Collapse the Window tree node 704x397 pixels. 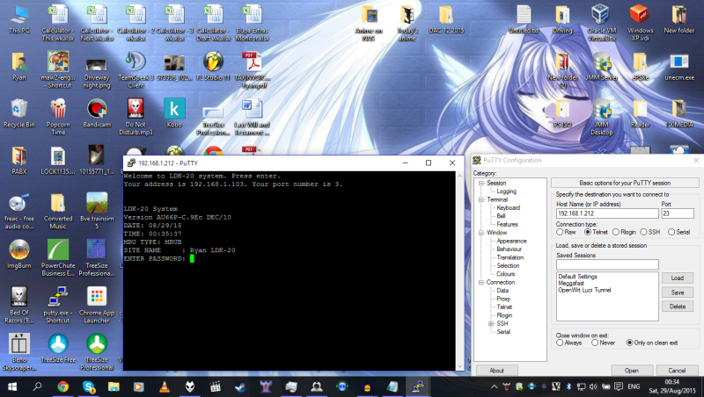pos(481,233)
